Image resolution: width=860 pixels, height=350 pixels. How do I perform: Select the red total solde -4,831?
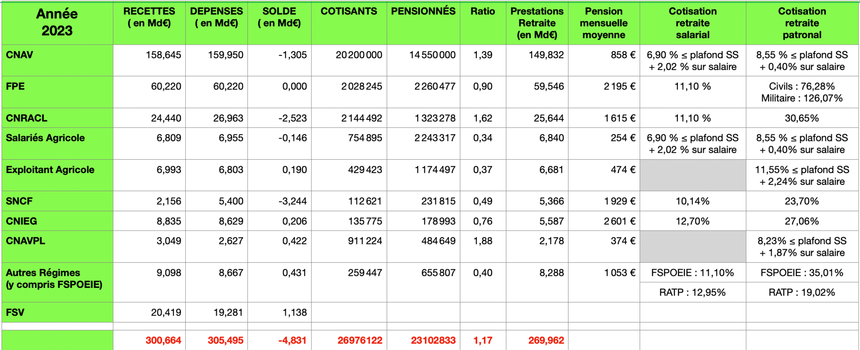[292, 340]
